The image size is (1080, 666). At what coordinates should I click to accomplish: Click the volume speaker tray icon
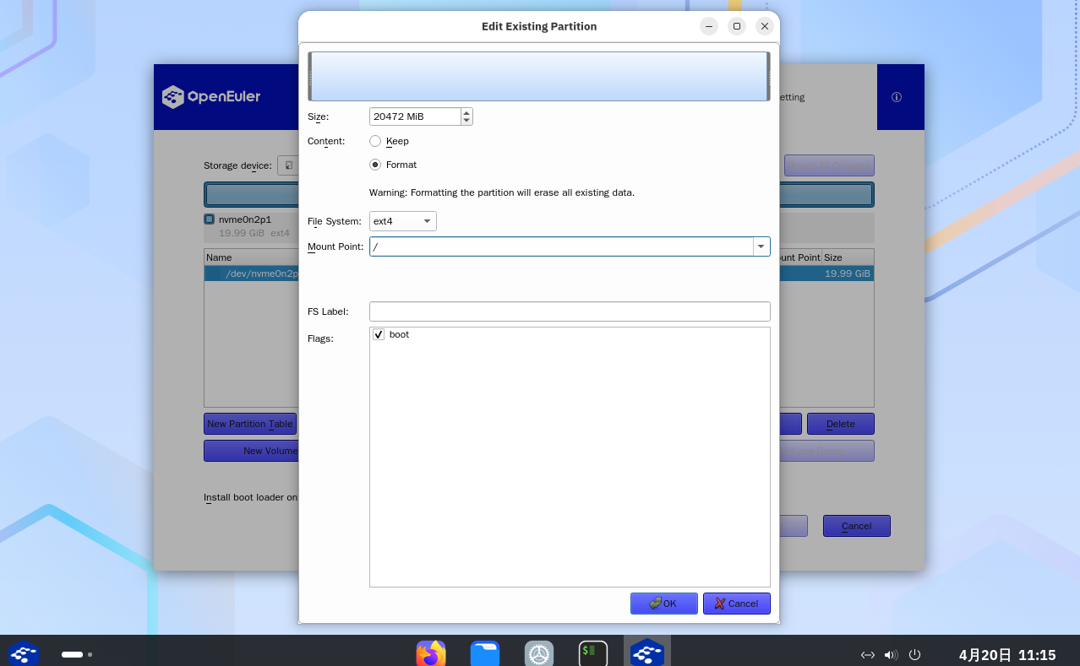(891, 655)
